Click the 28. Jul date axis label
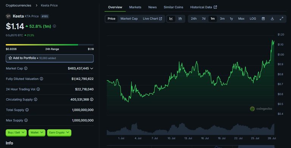The height and width of the screenshot is (148, 291). click(272, 139)
